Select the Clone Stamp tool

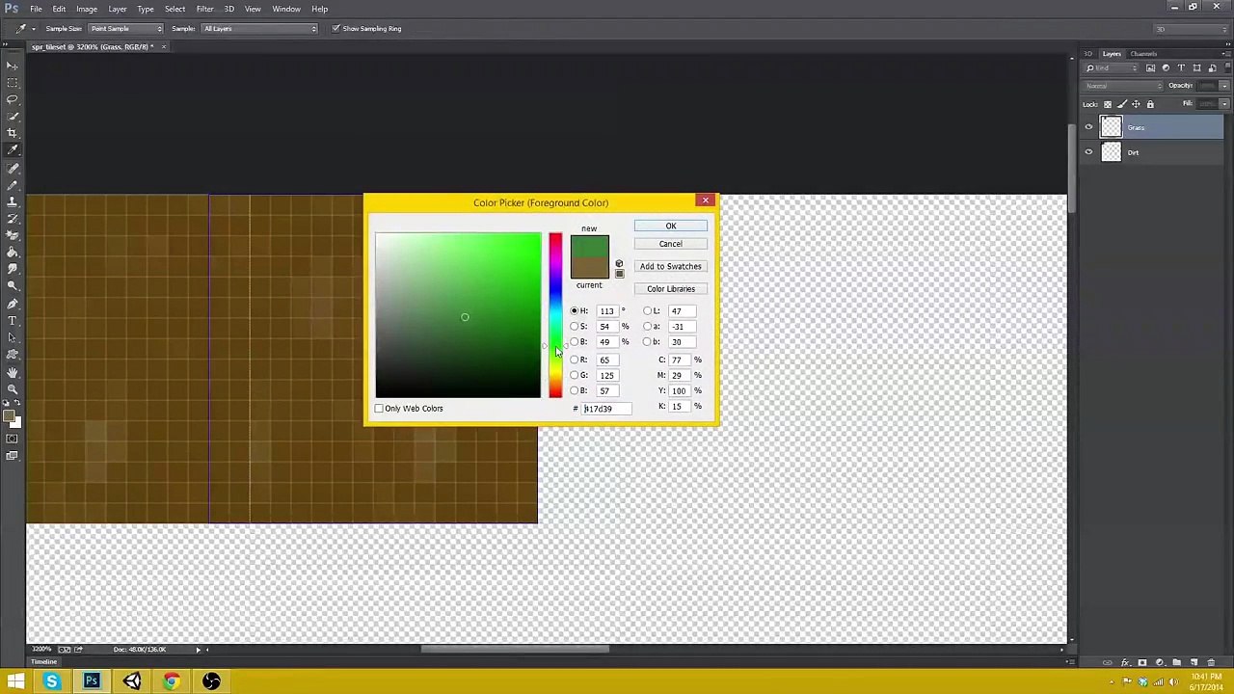pos(13,201)
